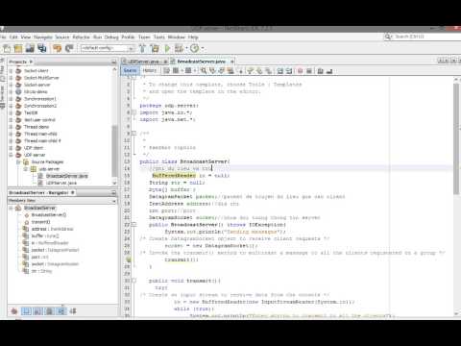Switch to the BroadcastServer.java tab
The height and width of the screenshot is (346, 461).
(x=201, y=62)
